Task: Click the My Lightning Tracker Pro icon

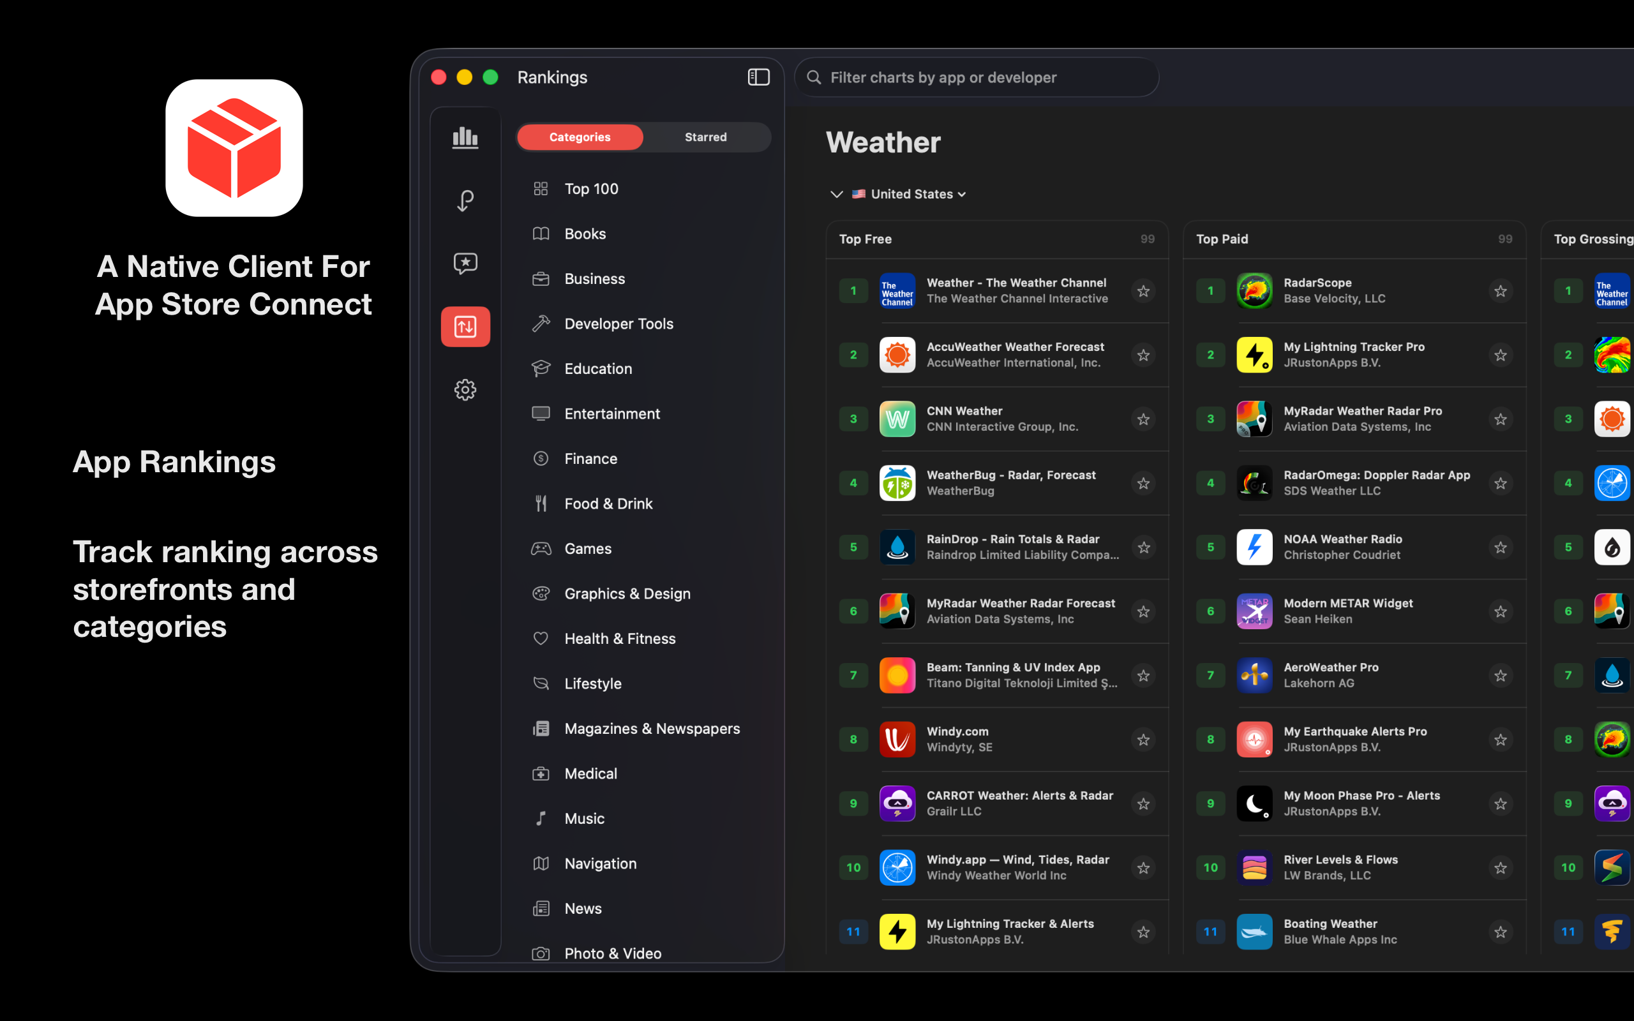Action: 1254,355
